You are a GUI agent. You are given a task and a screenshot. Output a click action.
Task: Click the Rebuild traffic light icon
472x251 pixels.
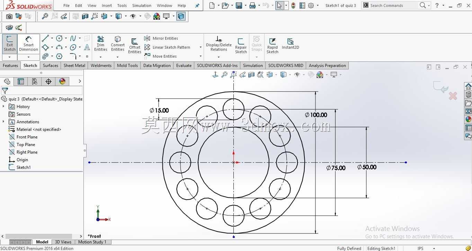click(293, 6)
